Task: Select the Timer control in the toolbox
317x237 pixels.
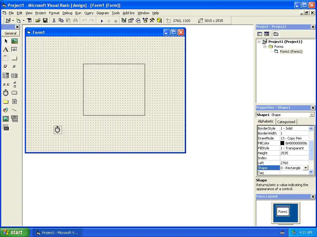Action: 6,93
